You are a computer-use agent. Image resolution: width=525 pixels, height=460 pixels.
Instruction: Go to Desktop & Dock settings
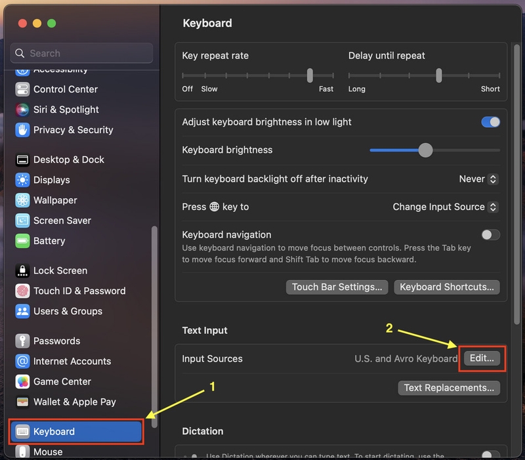click(x=69, y=159)
